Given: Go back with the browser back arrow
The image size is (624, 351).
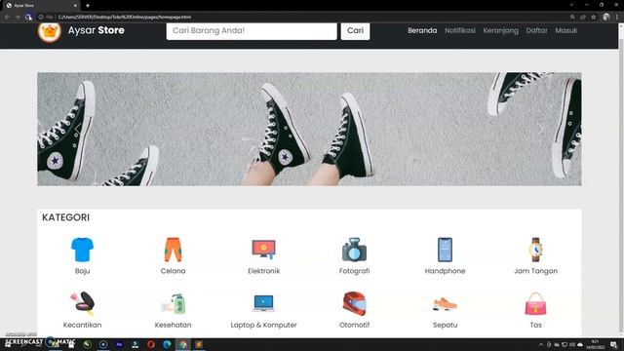Looking at the screenshot, I should [7, 18].
